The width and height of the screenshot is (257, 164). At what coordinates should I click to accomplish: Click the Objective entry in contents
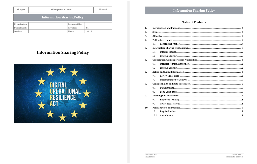157,36
